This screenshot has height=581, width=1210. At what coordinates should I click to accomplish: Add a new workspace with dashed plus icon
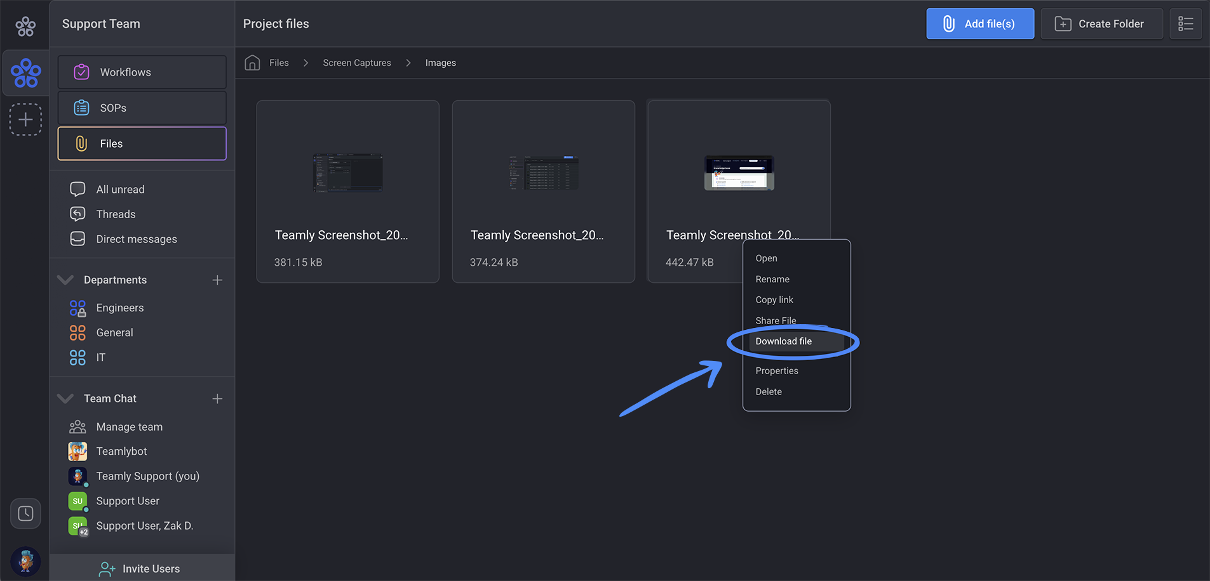(x=25, y=119)
